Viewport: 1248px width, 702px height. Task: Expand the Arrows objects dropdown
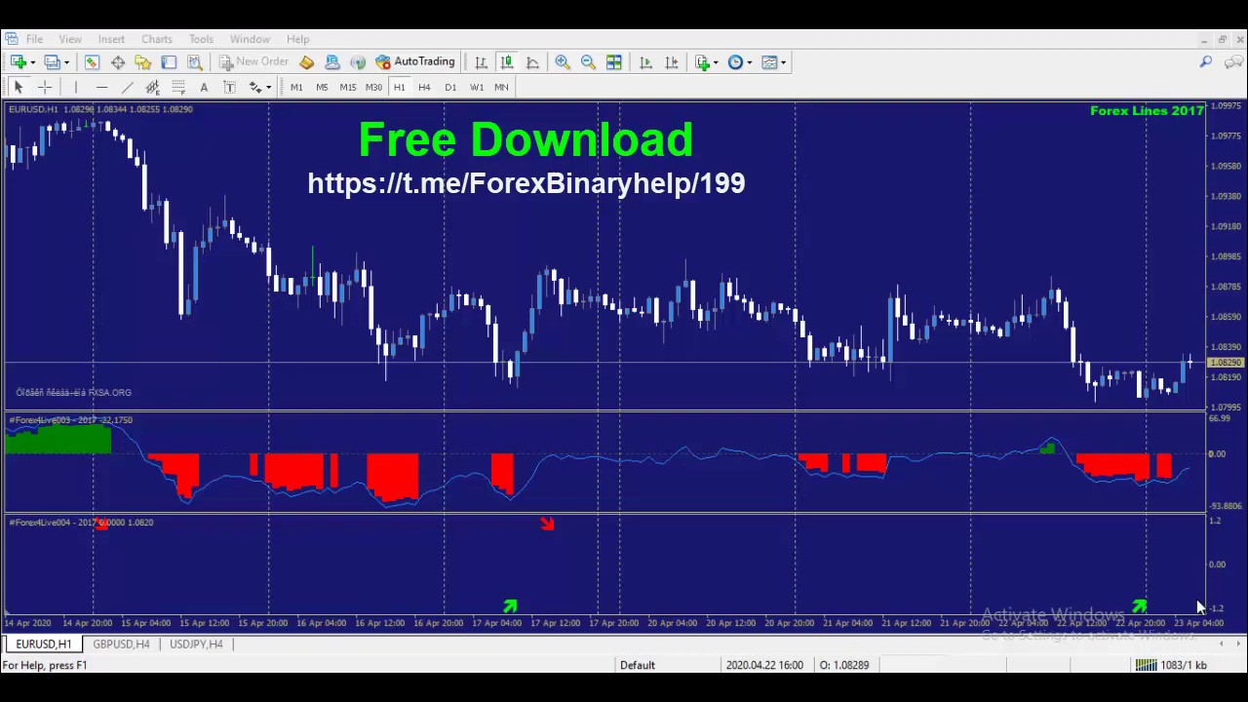pos(259,88)
